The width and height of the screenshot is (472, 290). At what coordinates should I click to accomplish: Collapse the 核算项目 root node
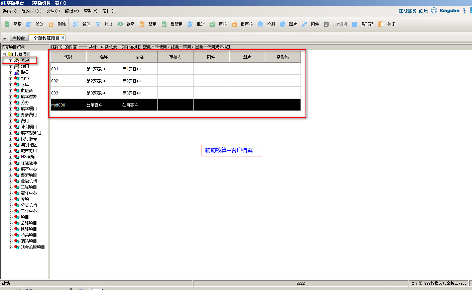(4, 55)
